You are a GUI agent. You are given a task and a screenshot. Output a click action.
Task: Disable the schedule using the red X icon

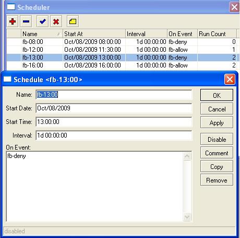tap(56, 21)
